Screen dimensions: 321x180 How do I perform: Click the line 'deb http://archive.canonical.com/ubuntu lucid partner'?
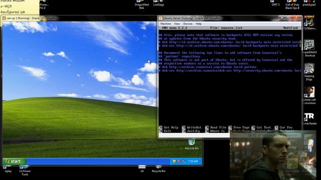(x=208, y=67)
